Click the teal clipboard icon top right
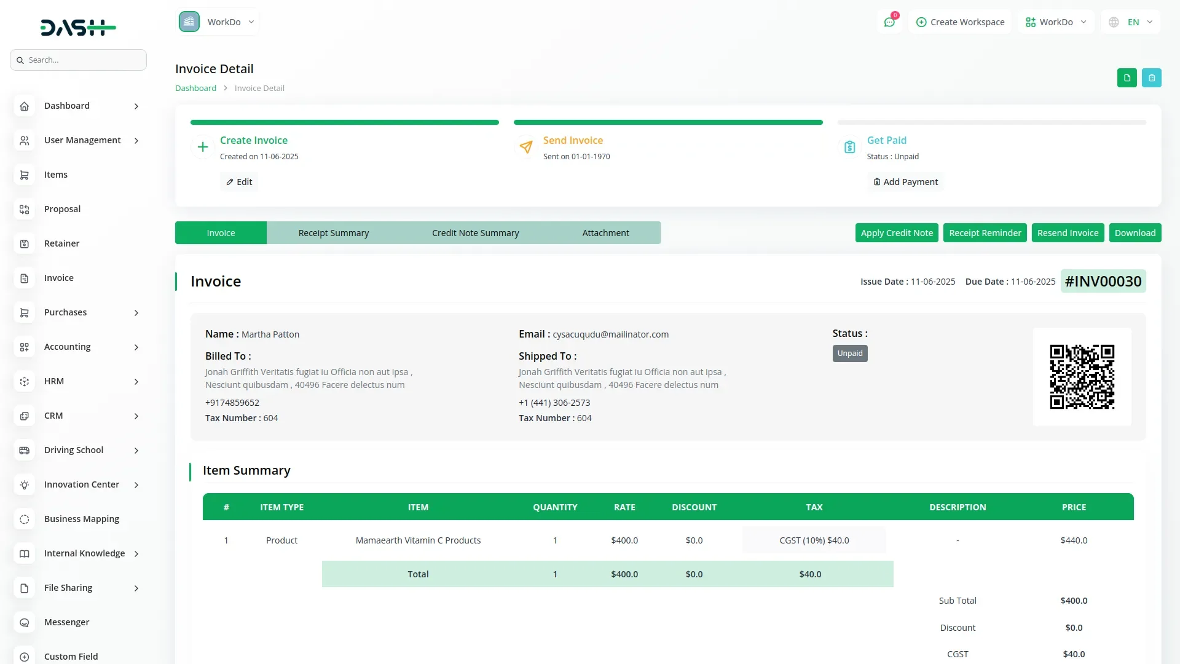This screenshot has height=664, width=1180. coord(1151,78)
